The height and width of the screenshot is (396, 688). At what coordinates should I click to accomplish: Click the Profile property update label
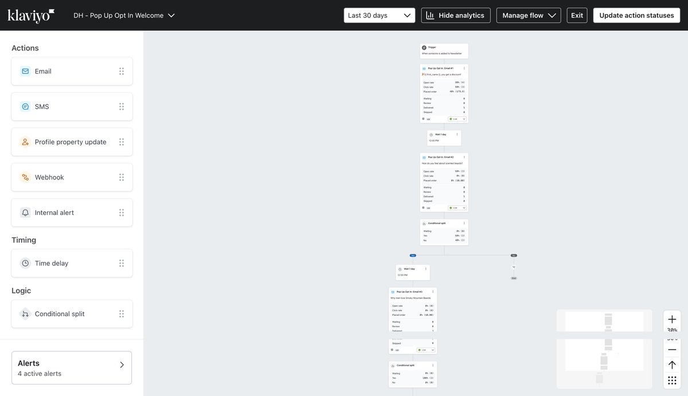71,142
